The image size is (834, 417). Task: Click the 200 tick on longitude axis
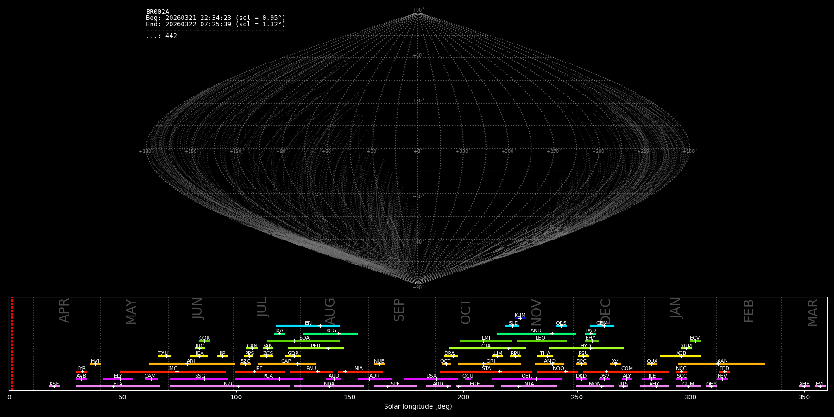463,398
